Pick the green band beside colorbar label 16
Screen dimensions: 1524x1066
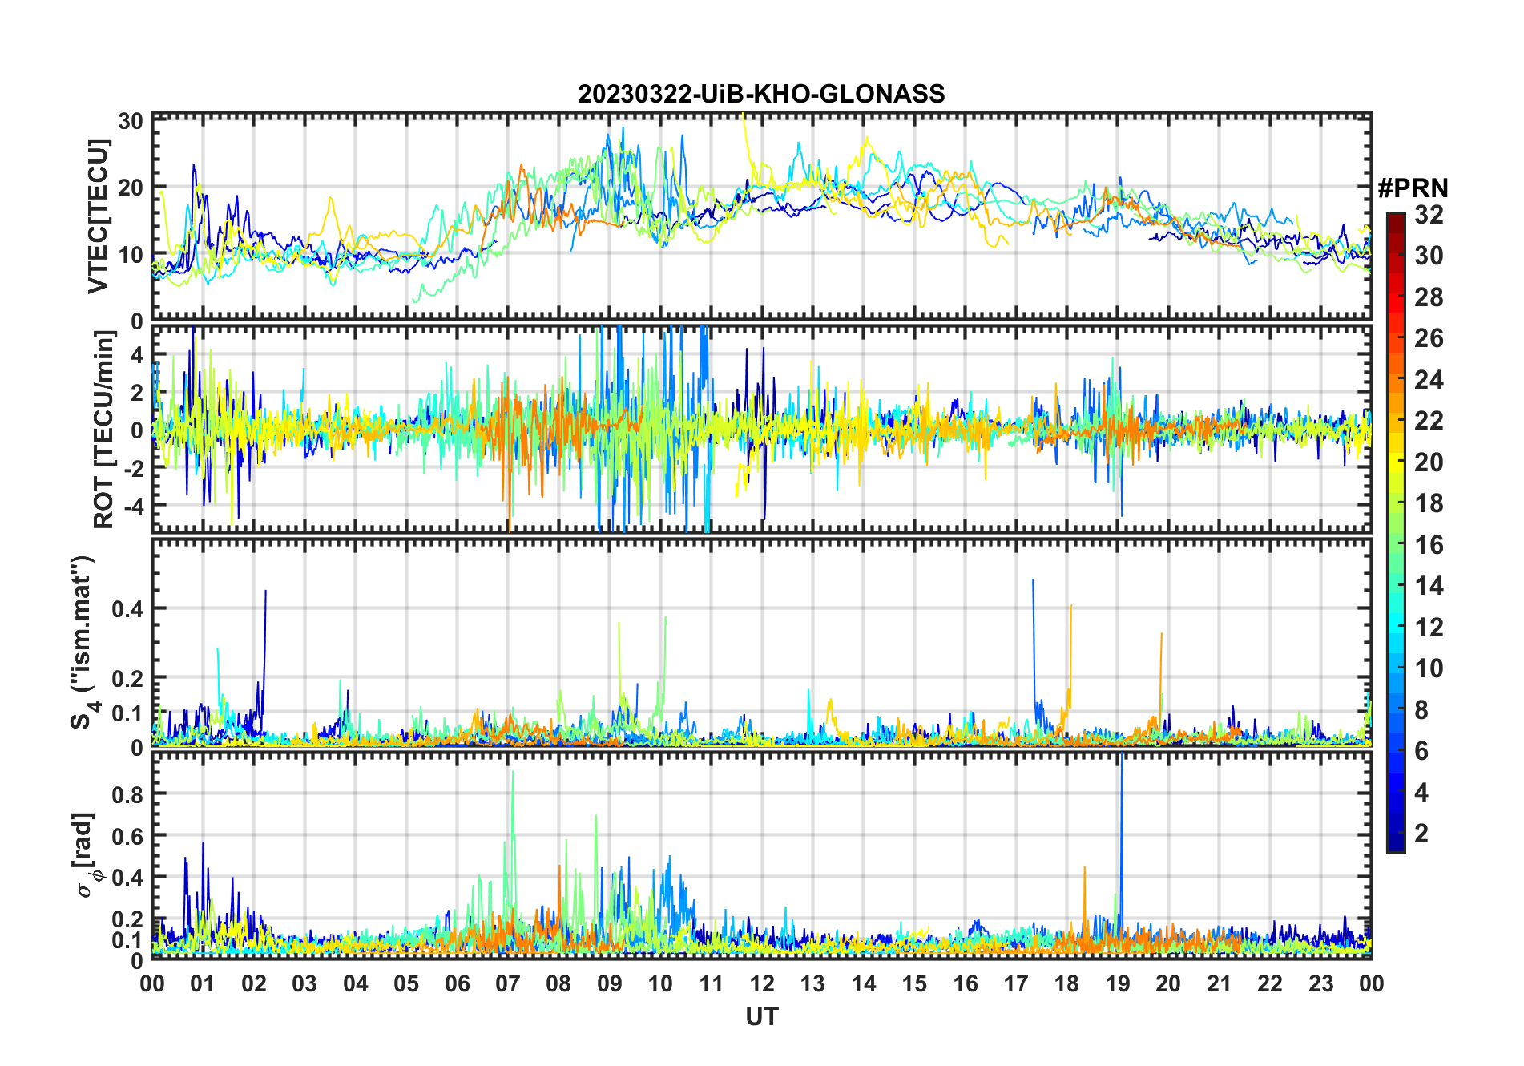1395,545
